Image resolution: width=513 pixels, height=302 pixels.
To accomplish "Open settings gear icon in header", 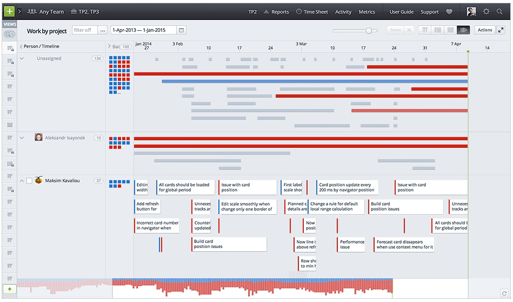I will click(x=486, y=11).
